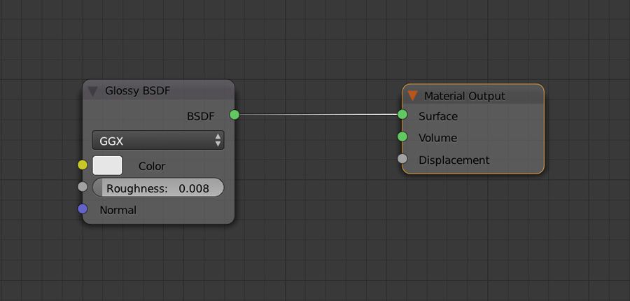Select the Glossy BSDF node title
The height and width of the screenshot is (301, 630).
coord(137,91)
